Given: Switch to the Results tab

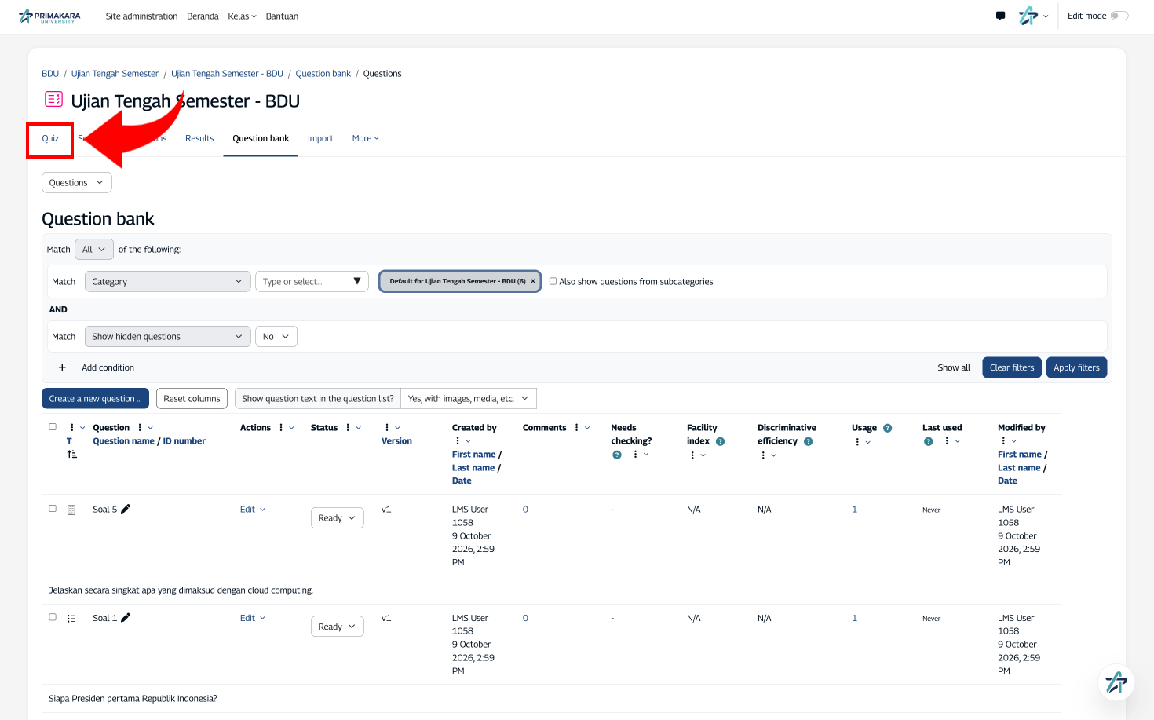Looking at the screenshot, I should tap(199, 138).
